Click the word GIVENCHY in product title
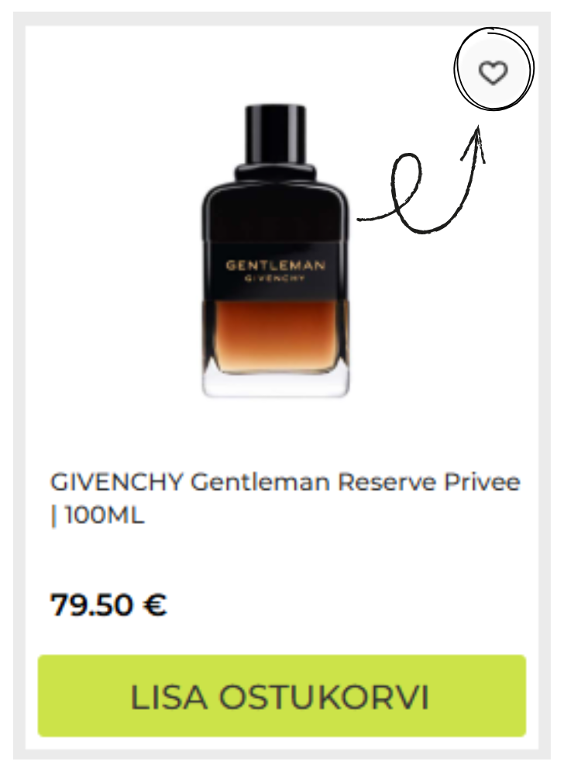 pos(116,483)
